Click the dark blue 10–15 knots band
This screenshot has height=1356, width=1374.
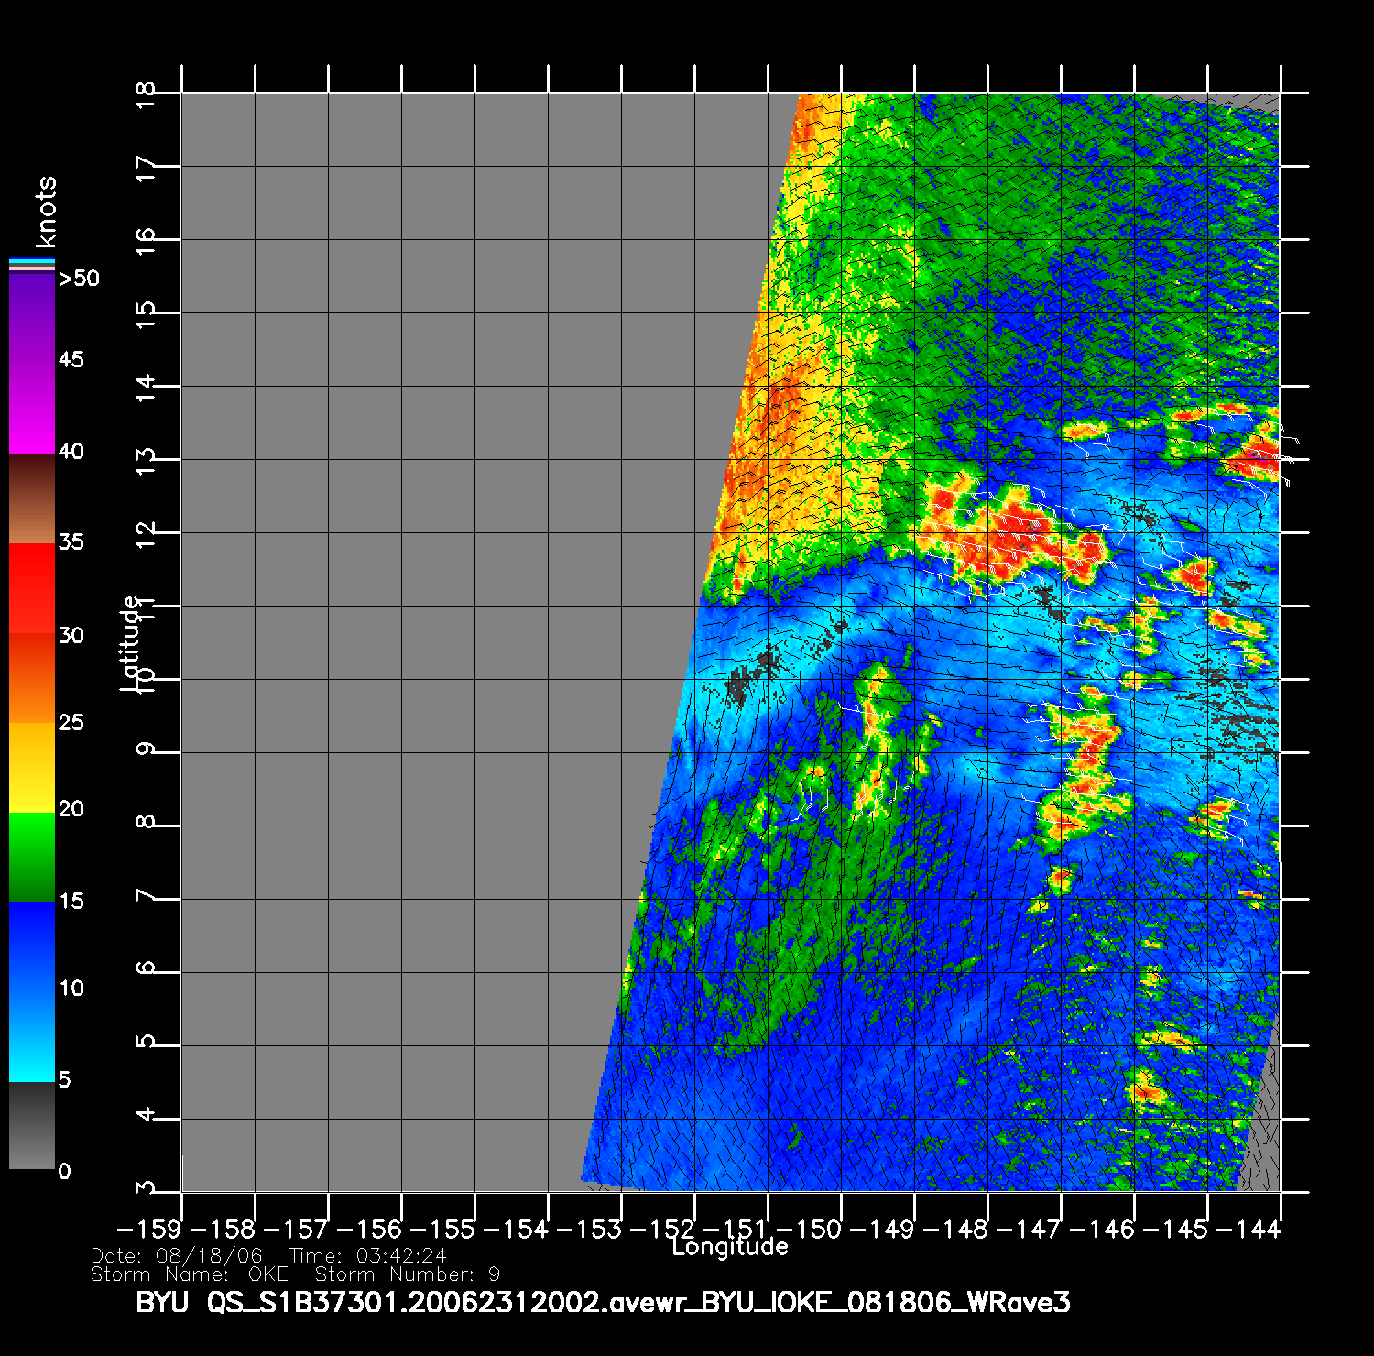point(31,947)
